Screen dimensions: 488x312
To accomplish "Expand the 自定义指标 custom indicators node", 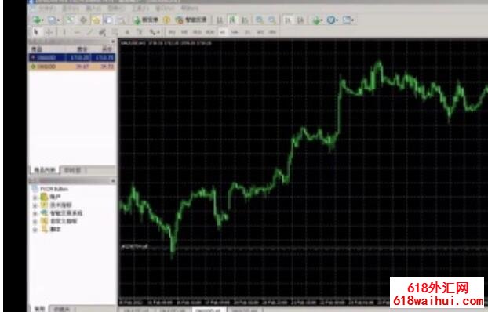I will tap(35, 222).
